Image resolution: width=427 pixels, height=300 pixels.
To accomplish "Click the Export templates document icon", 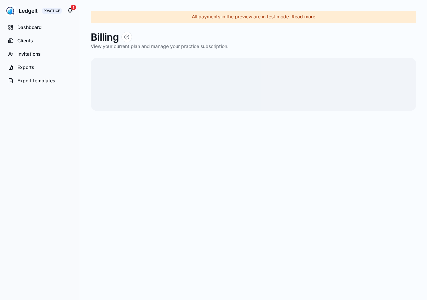I will (11, 81).
